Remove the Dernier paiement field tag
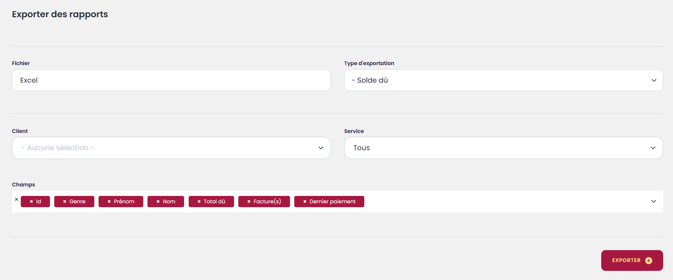Screen dimensions: 673x280 coord(305,202)
